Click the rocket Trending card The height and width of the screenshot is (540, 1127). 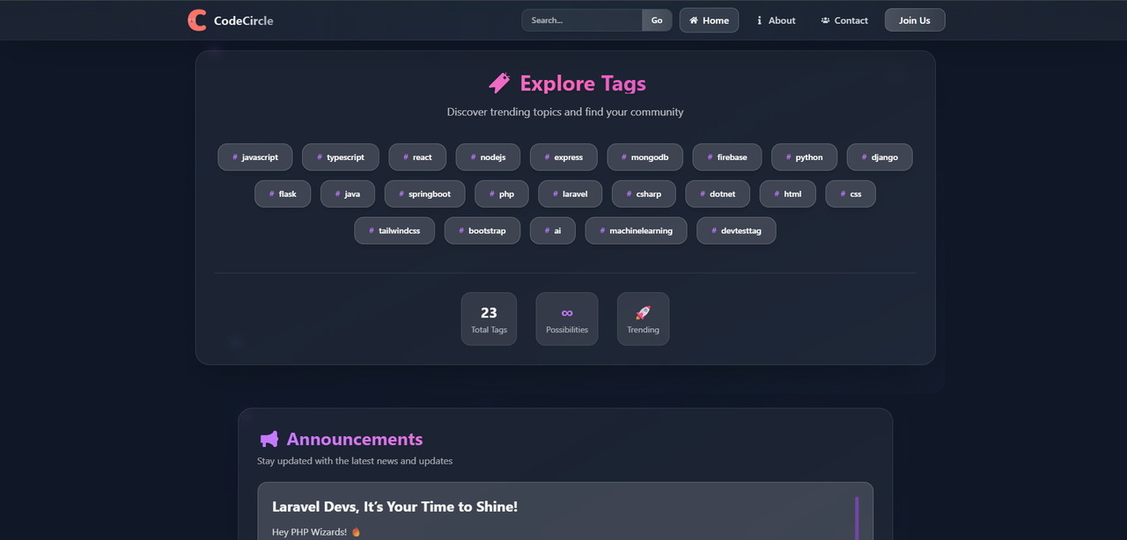click(x=643, y=318)
